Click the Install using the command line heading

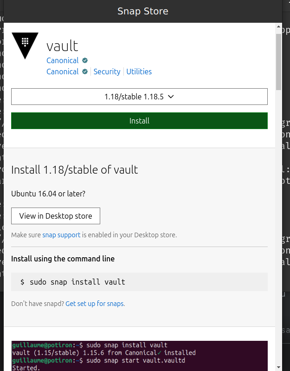pos(63,259)
